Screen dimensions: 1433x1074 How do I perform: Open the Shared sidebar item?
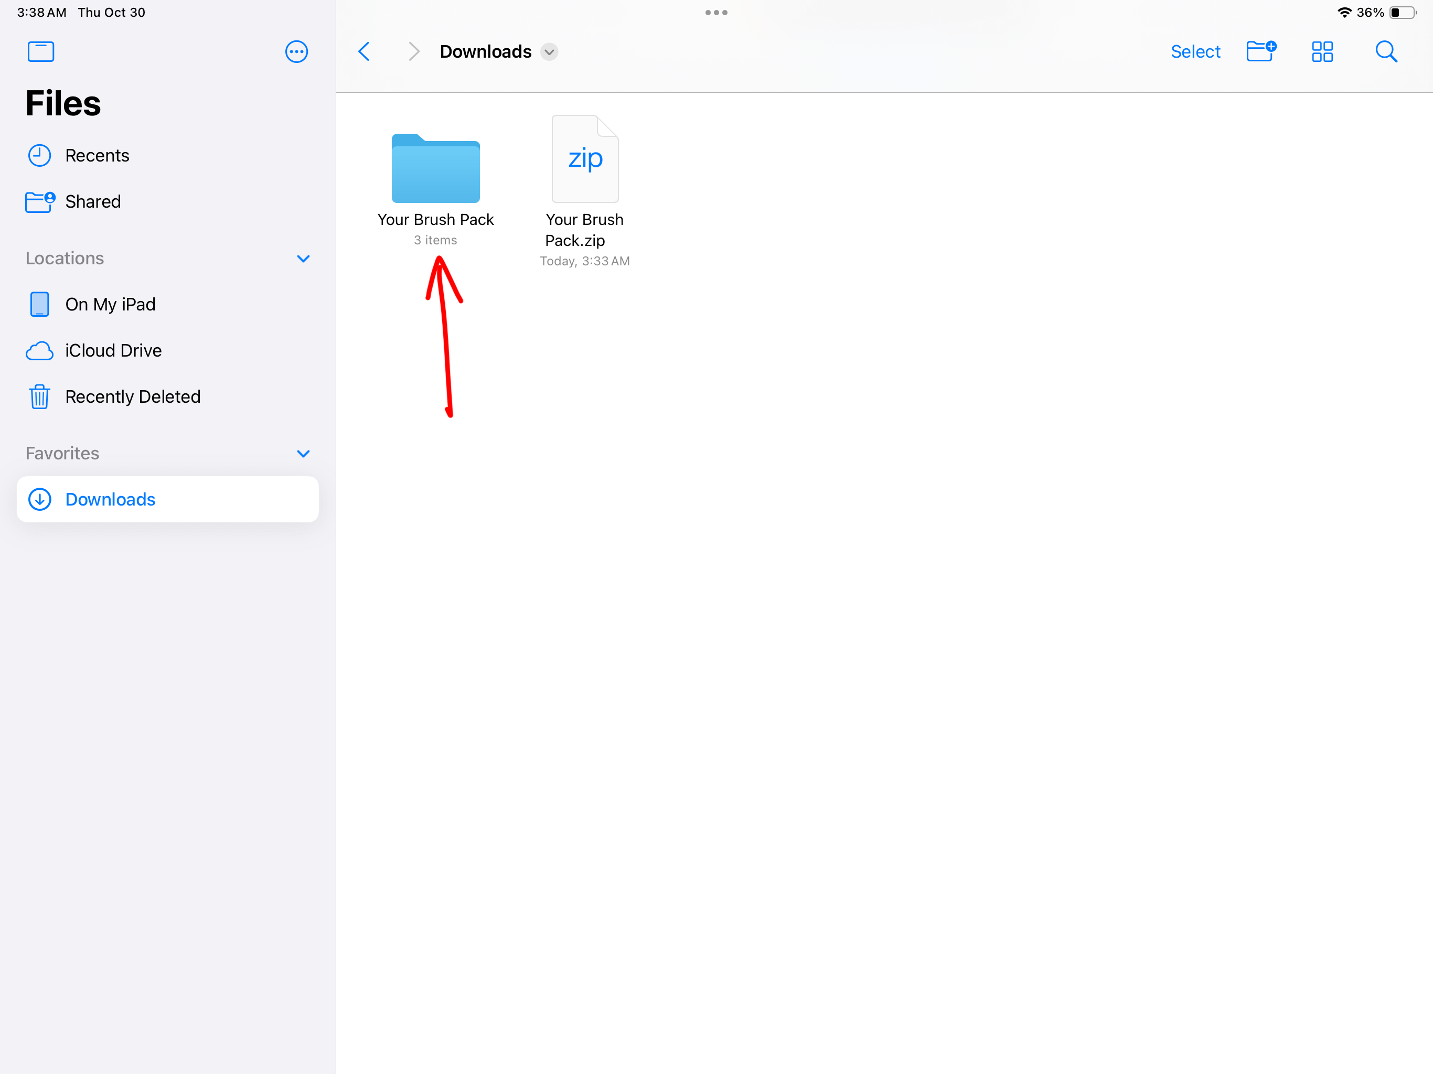pos(93,201)
